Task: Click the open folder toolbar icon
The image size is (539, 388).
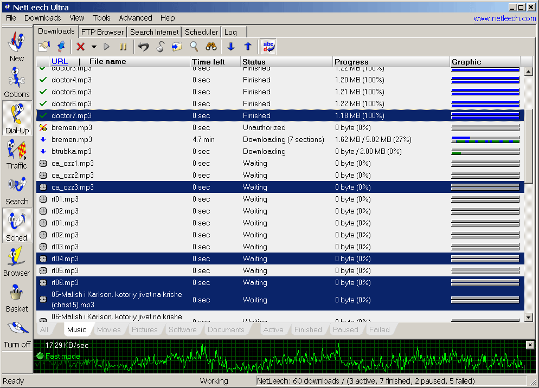Action: [x=177, y=47]
